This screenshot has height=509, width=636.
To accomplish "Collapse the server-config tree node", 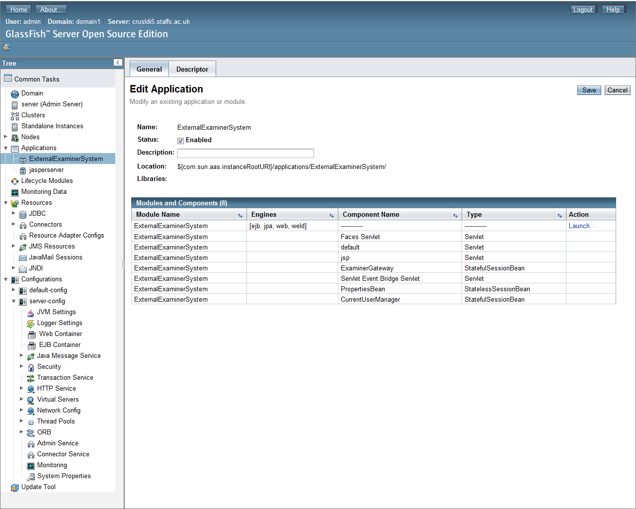I will click(x=13, y=301).
